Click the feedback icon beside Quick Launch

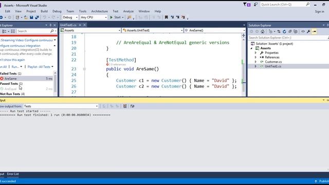[x=255, y=5]
